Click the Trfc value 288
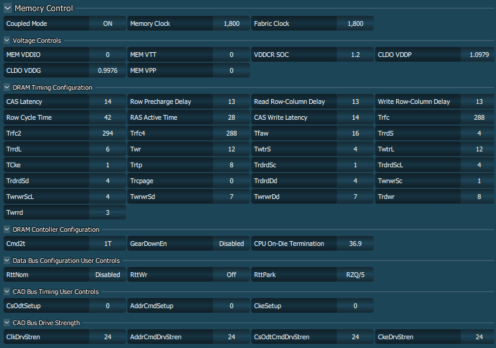496x348 pixels. (x=479, y=117)
